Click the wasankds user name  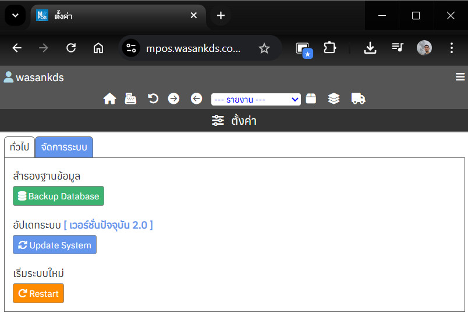point(40,78)
